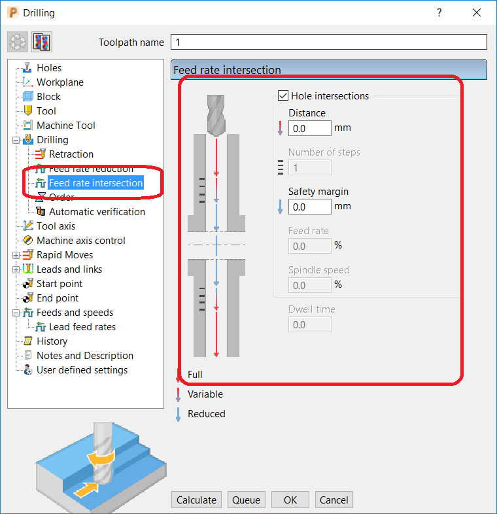Open User defined settings page
The width and height of the screenshot is (497, 514).
(x=82, y=370)
